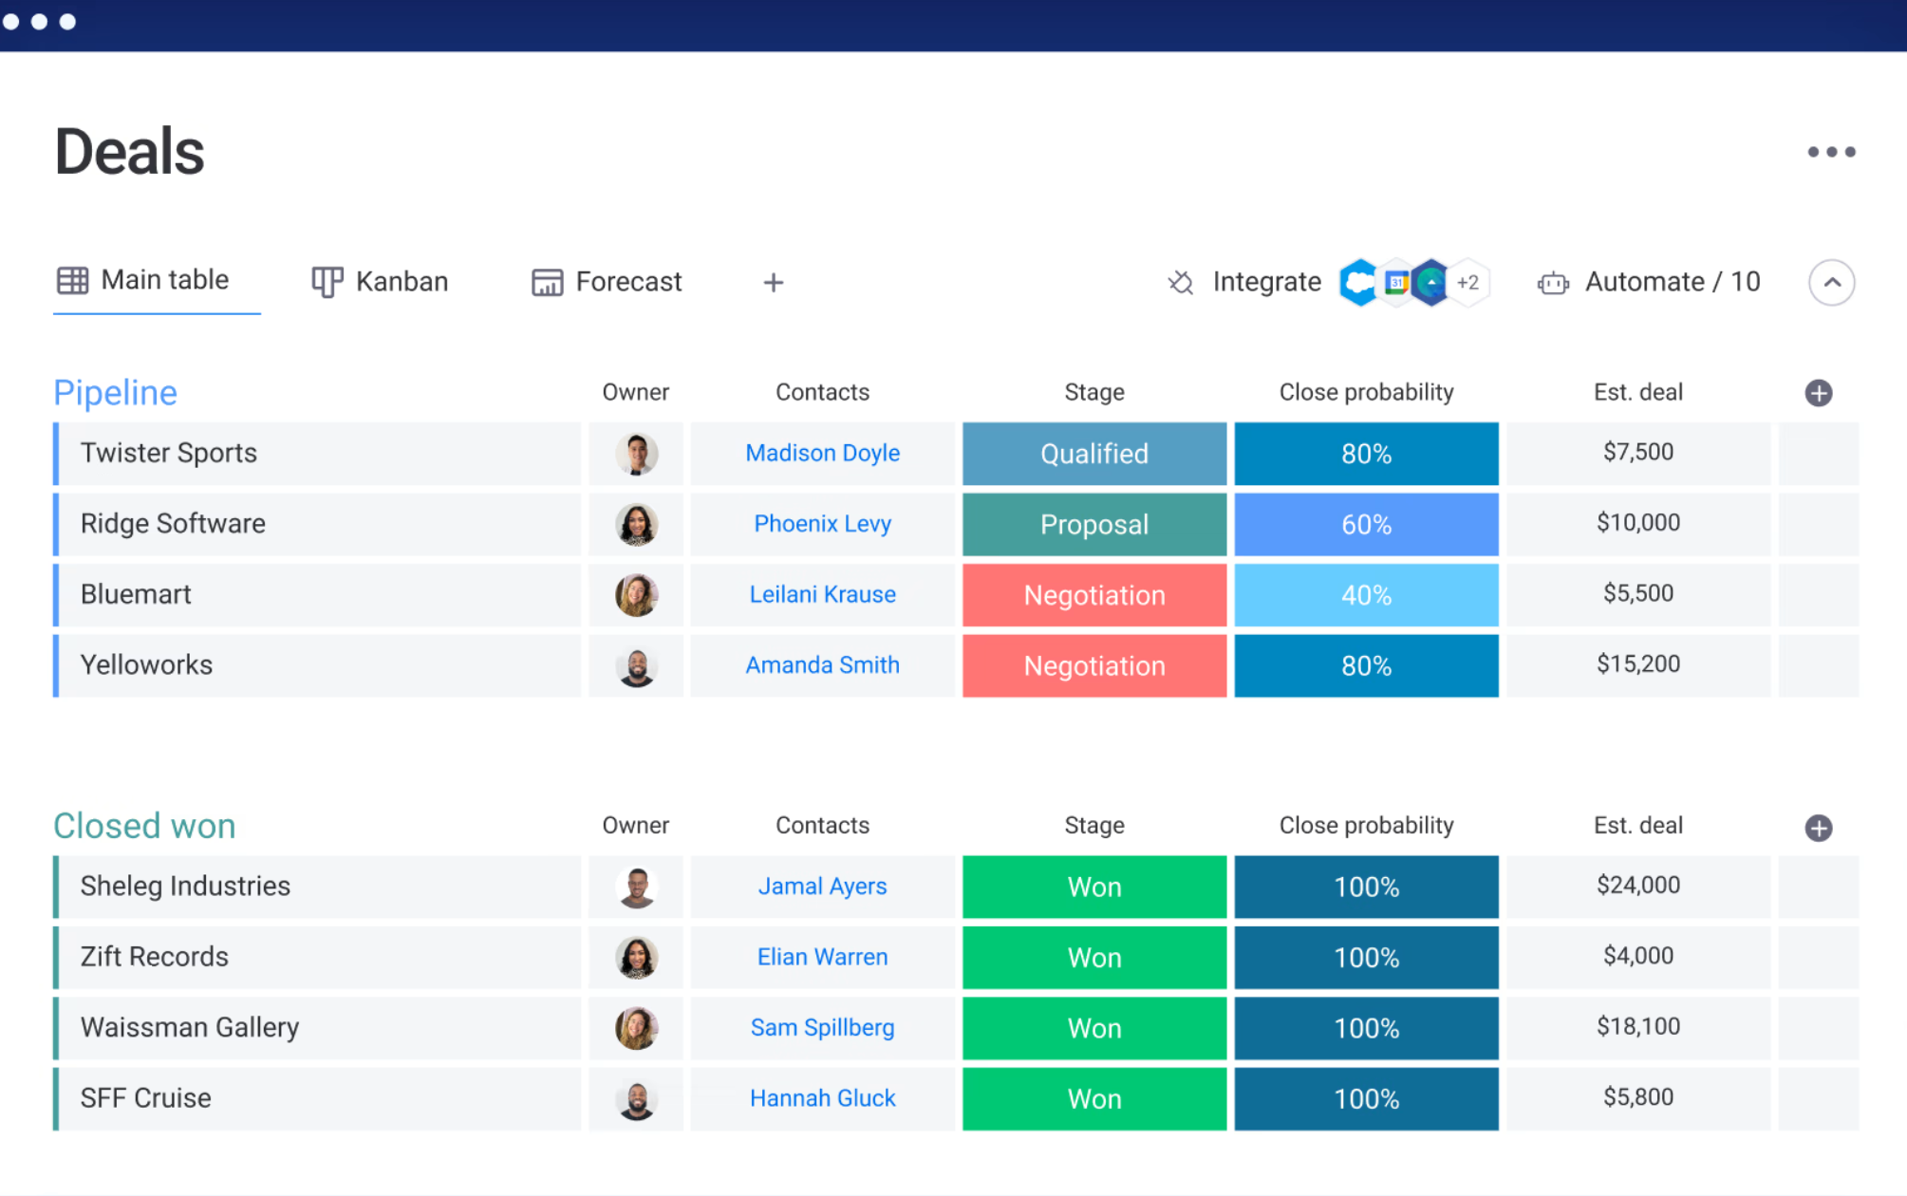This screenshot has width=1907, height=1196.
Task: Click Bluemart 40% close probability cell
Action: (1365, 595)
